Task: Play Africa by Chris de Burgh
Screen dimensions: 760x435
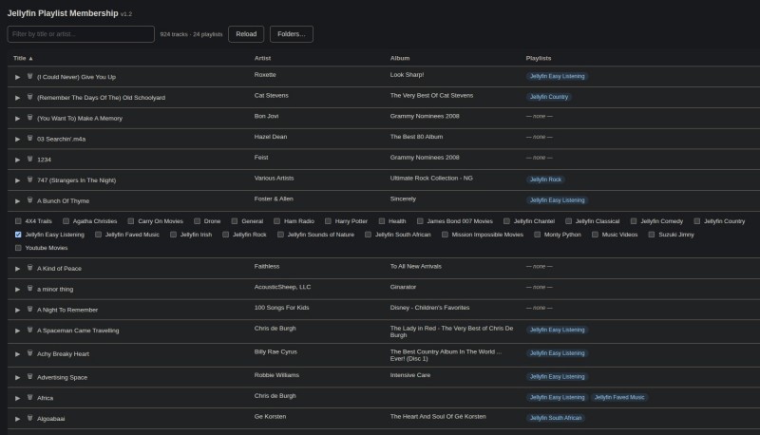Action: (17, 398)
